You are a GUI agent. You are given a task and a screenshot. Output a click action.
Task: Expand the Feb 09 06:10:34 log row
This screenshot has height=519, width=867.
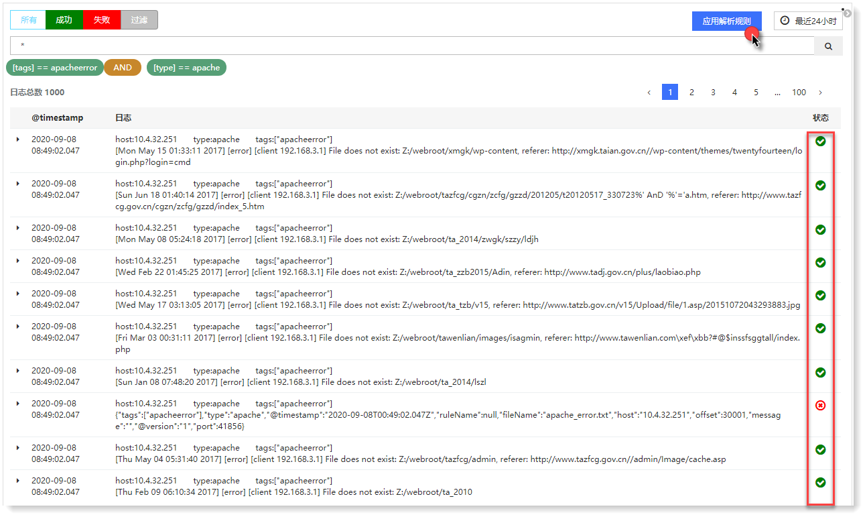tap(18, 480)
